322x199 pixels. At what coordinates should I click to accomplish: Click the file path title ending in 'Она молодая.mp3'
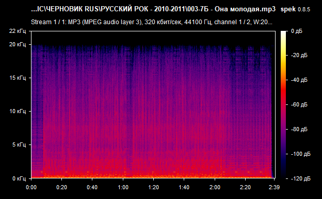(x=153, y=9)
